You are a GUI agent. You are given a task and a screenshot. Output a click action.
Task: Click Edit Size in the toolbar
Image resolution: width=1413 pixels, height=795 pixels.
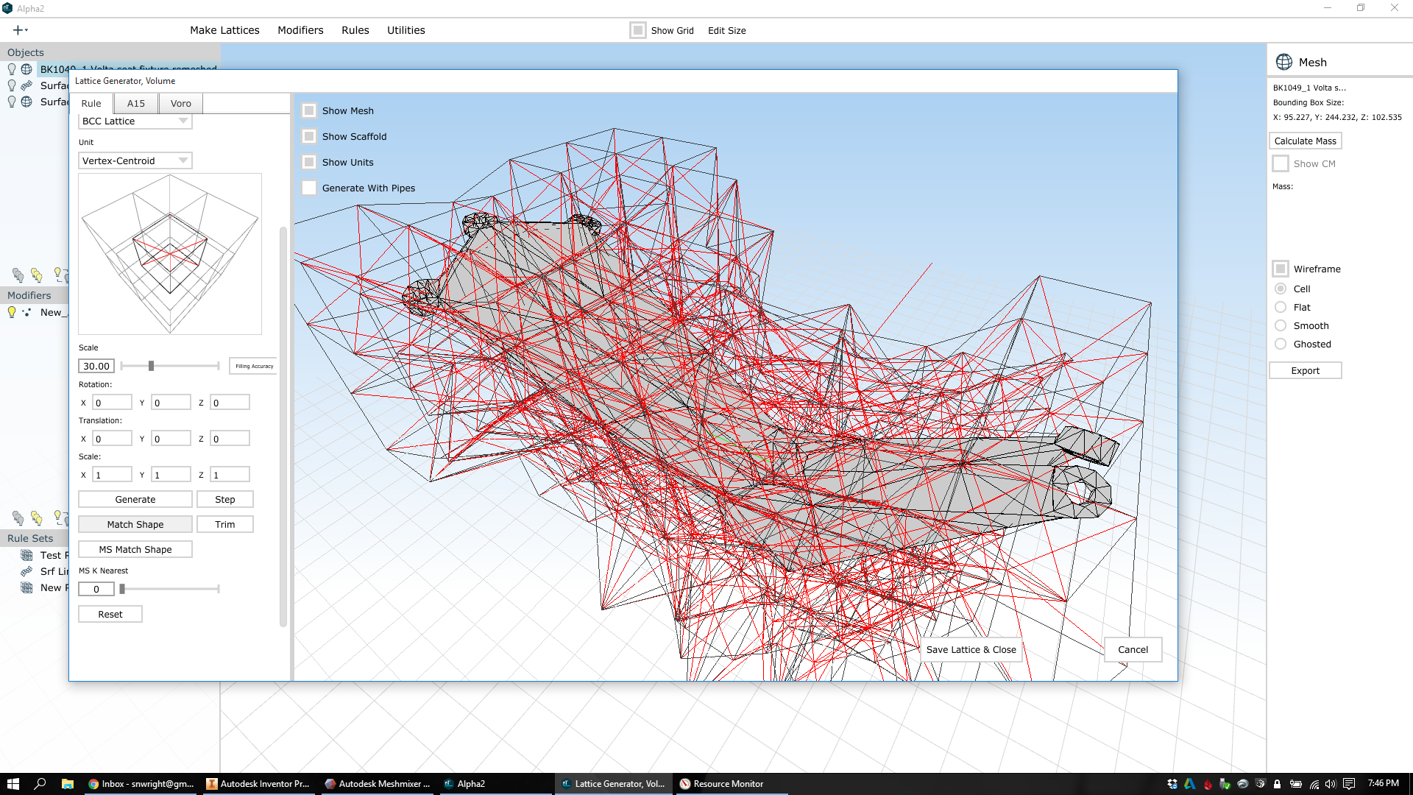tap(726, 30)
